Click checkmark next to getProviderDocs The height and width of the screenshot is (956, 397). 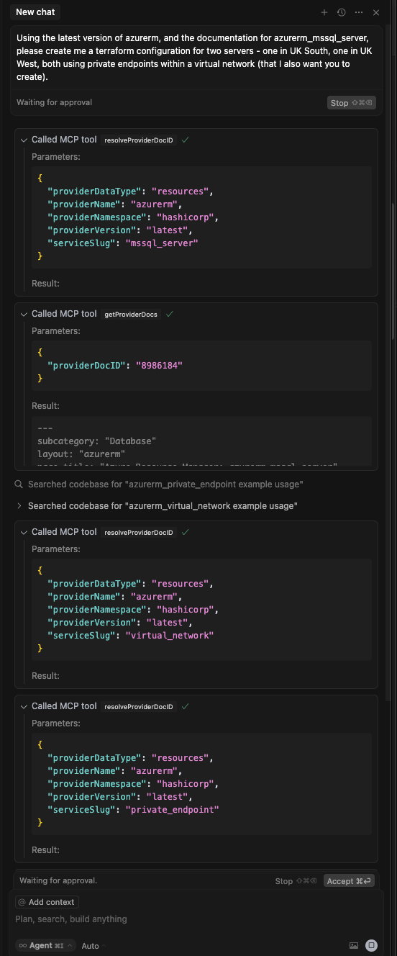tap(170, 314)
